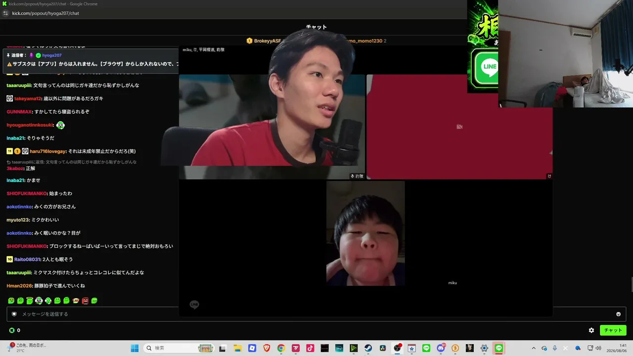Open the volume control in system tray
The width and height of the screenshot is (633, 356).
point(598,348)
